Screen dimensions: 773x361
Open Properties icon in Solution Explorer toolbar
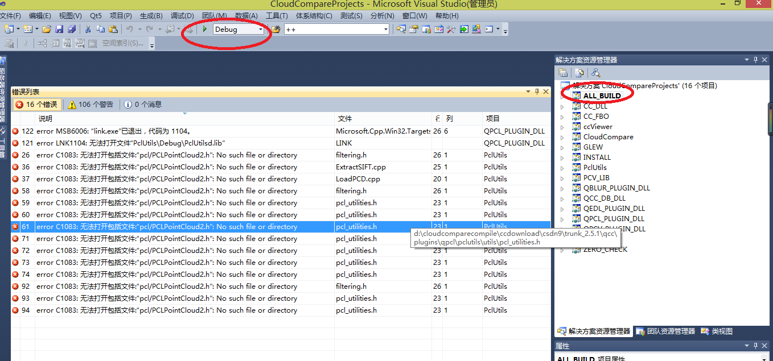click(x=563, y=73)
